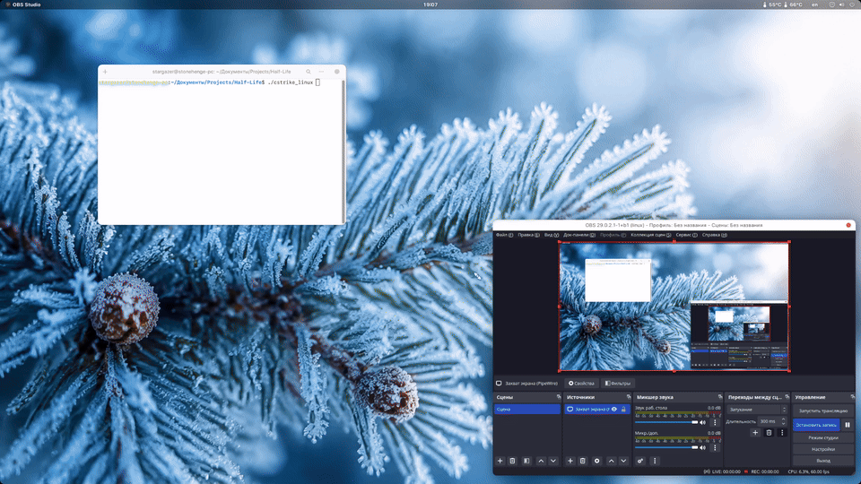This screenshot has width=861, height=484.
Task: Open the Сервис menu
Action: [x=686, y=235]
